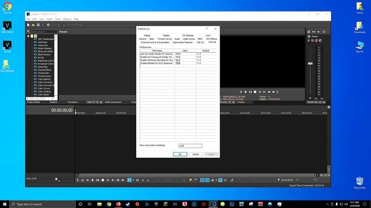
Task: Toggle Loop Playback in timeline transport
Action: coord(82,180)
